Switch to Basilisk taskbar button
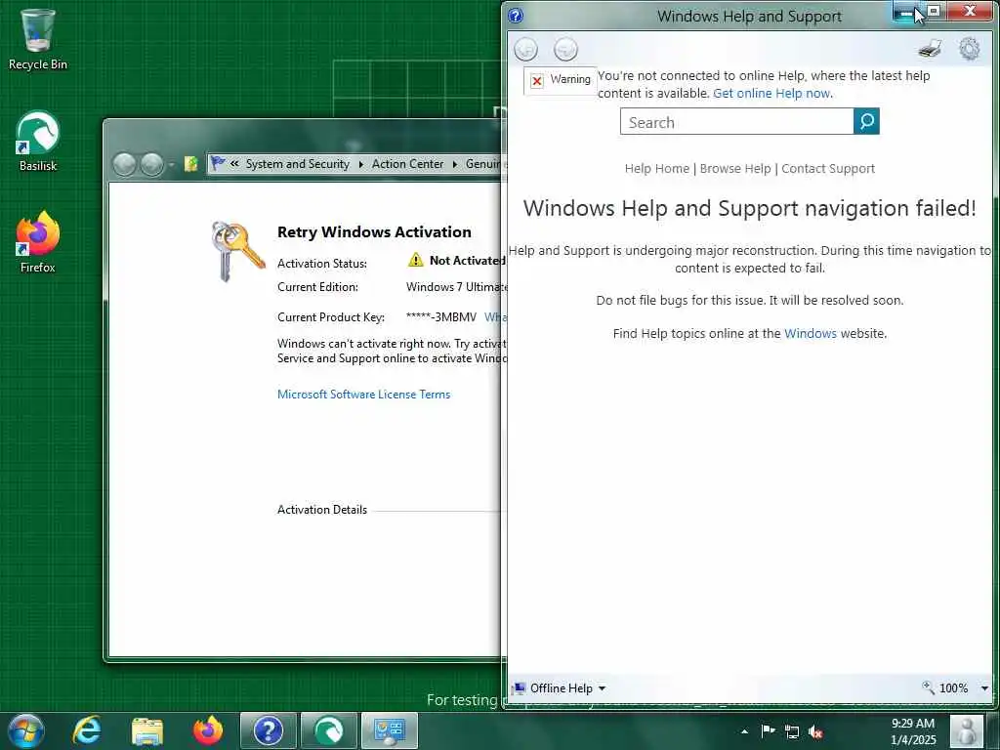Image resolution: width=1000 pixels, height=750 pixels. coord(328,730)
